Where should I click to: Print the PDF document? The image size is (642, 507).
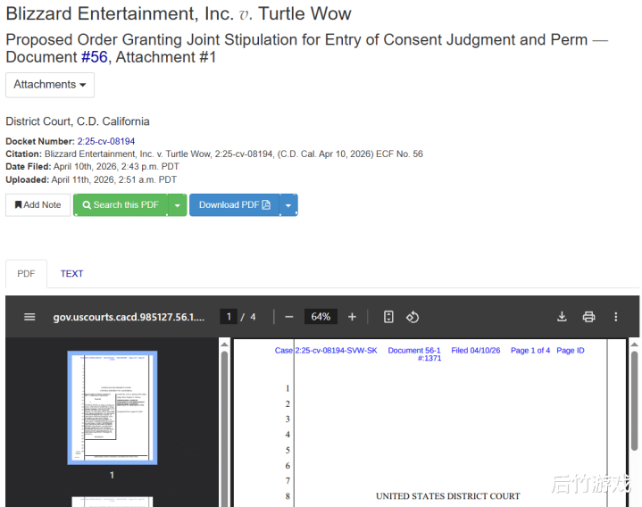(588, 317)
